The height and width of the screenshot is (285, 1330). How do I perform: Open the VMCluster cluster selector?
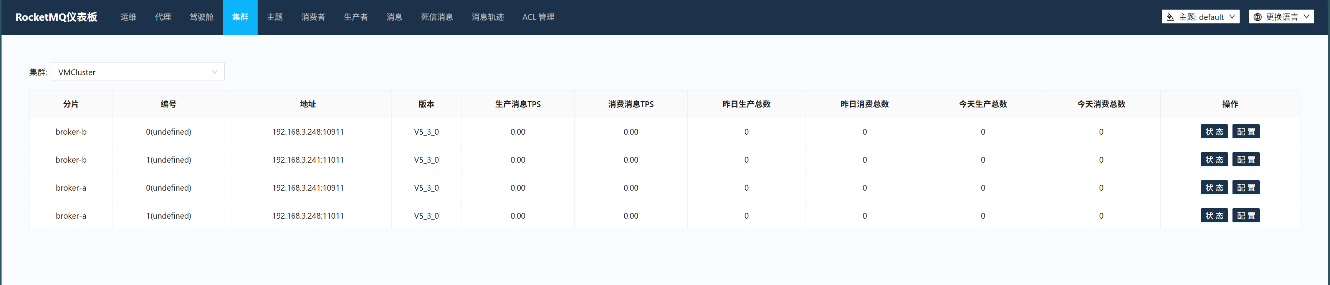pos(138,72)
